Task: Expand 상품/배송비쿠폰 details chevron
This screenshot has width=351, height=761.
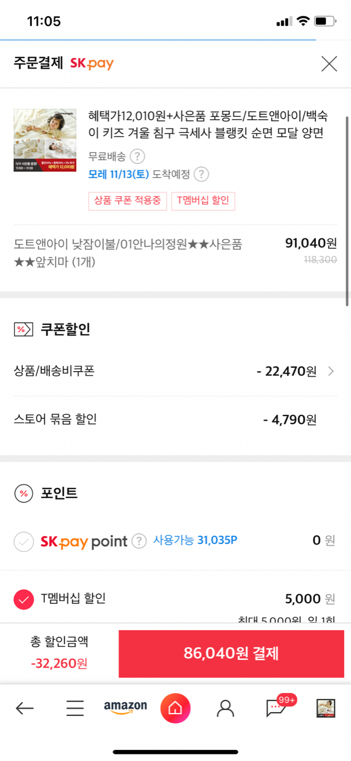Action: point(331,371)
